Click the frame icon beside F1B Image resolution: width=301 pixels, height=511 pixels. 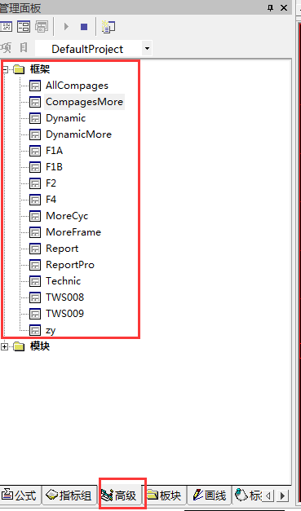click(x=35, y=167)
